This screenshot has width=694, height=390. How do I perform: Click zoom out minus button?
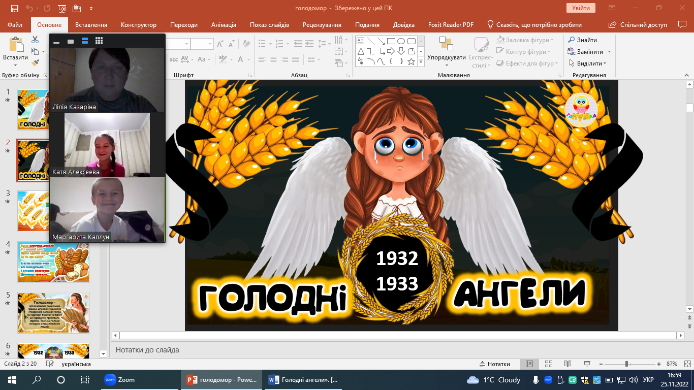pos(600,364)
